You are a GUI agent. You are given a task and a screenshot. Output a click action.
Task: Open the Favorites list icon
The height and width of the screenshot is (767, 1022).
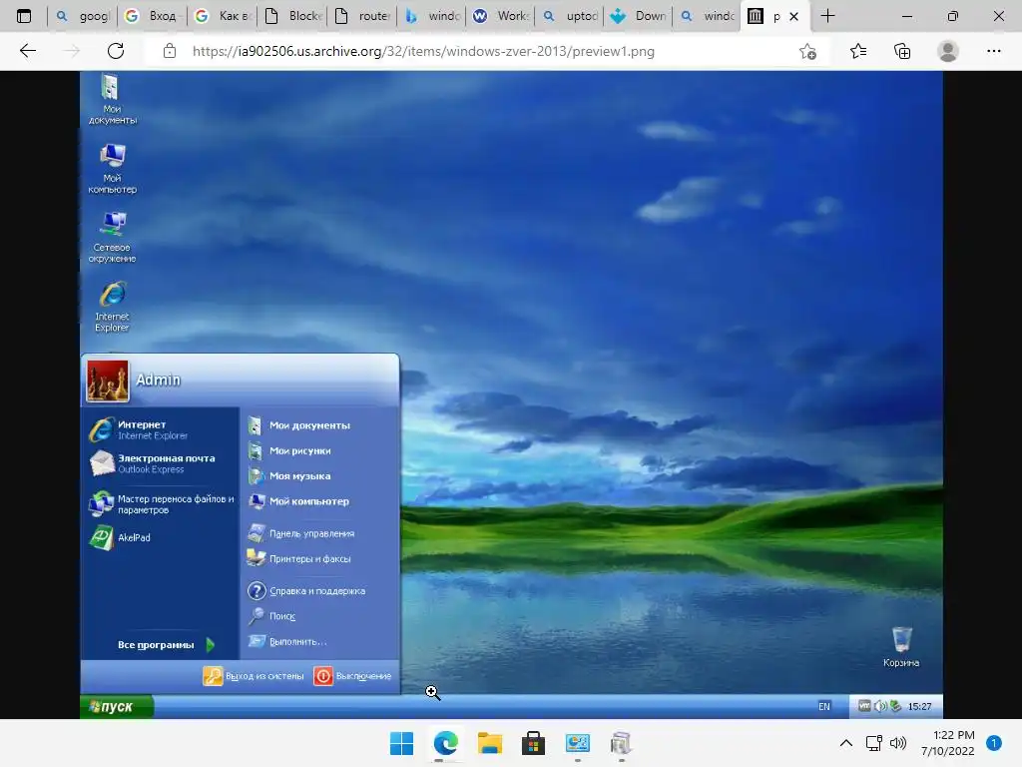click(858, 51)
